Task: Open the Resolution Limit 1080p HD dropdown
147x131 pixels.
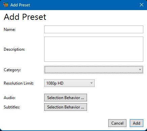Action: 69,83
